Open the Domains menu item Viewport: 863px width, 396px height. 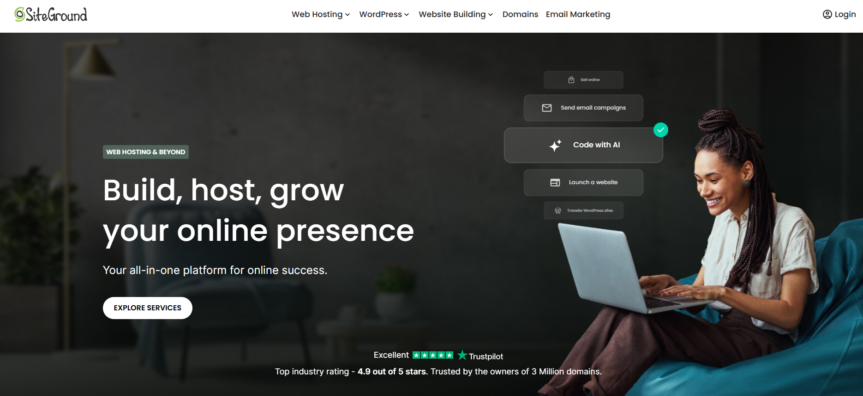click(x=520, y=14)
